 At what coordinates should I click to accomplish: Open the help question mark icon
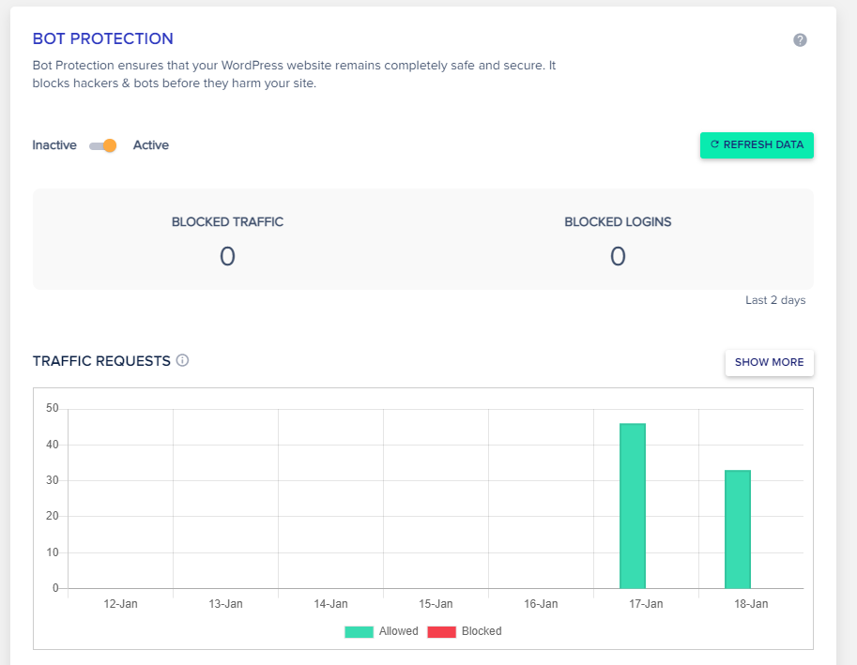click(800, 39)
